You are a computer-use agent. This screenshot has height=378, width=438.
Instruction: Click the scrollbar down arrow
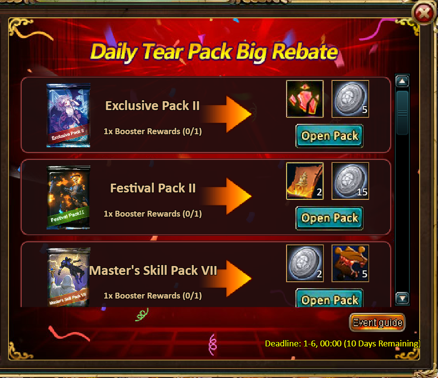point(402,299)
